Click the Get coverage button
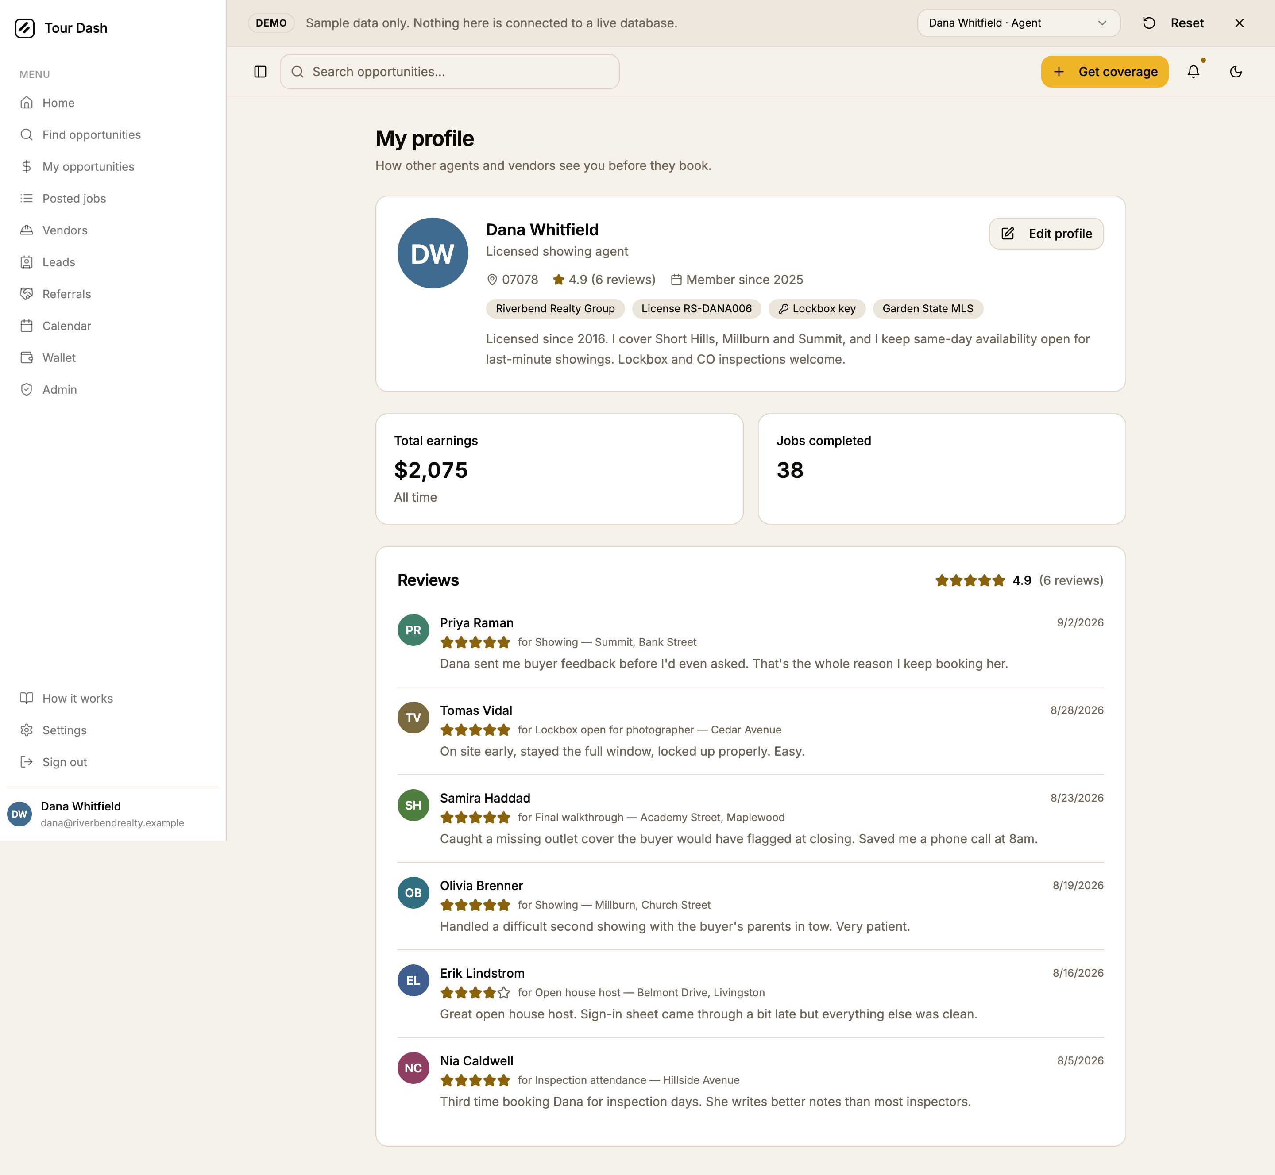This screenshot has height=1175, width=1275. tap(1105, 72)
